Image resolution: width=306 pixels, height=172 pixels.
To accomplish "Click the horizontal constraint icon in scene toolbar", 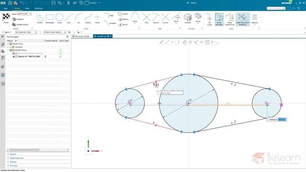I will pos(173,42).
